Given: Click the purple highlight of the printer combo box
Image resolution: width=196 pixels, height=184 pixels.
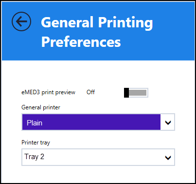Looking at the screenshot, I should [x=91, y=122].
